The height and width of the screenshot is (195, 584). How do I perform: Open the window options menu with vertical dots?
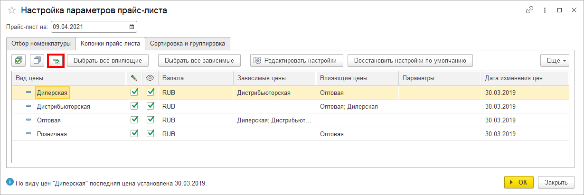click(546, 10)
